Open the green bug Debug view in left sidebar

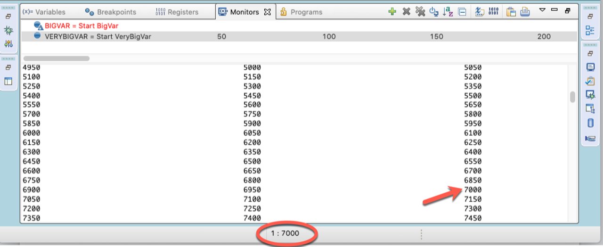pos(8,30)
